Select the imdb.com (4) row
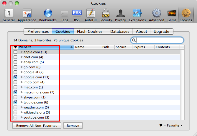This screenshot has width=197, height=136. point(96,82)
